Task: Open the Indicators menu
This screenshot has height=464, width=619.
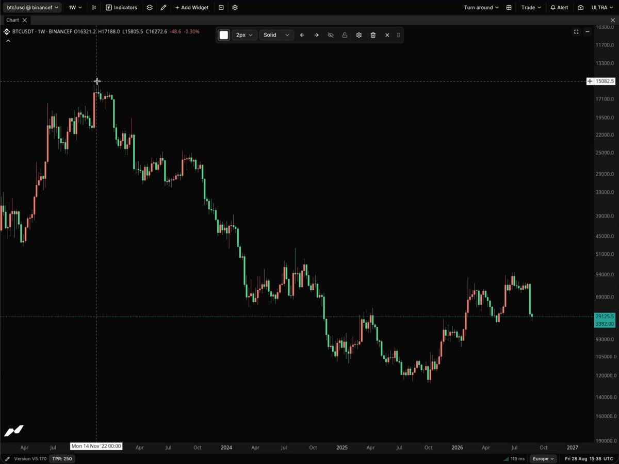Action: point(122,8)
